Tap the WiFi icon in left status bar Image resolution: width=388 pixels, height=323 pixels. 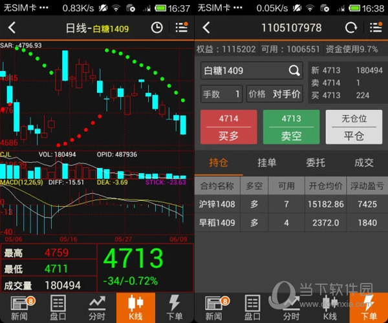click(116, 8)
